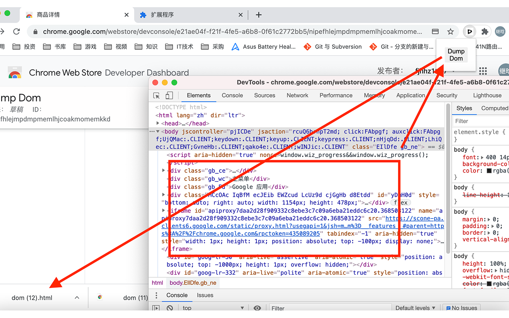509x318 pixels.
Task: Expand the apiproxy iframe node
Action: pos(164,210)
